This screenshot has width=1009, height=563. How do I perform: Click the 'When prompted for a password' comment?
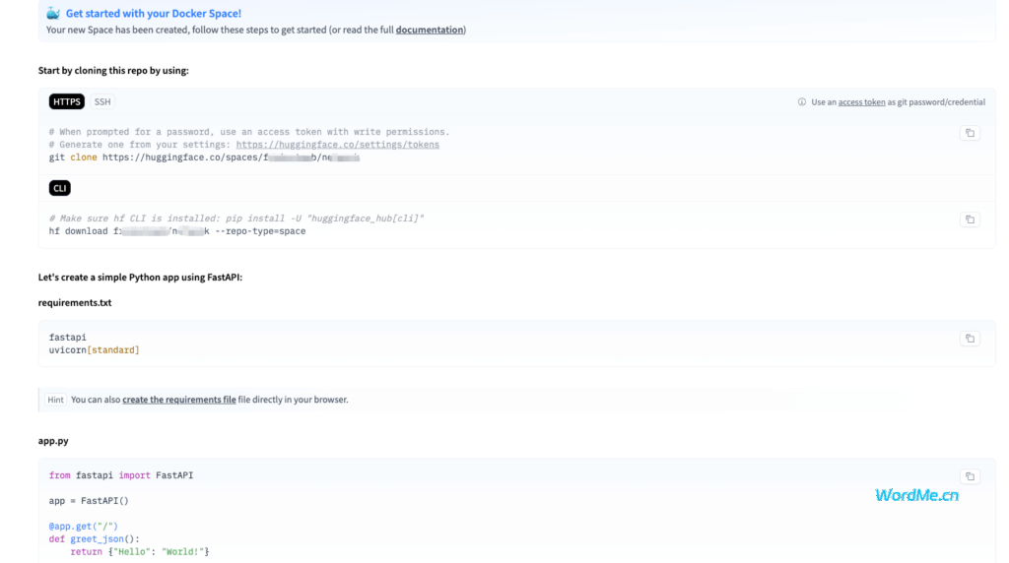tap(249, 132)
